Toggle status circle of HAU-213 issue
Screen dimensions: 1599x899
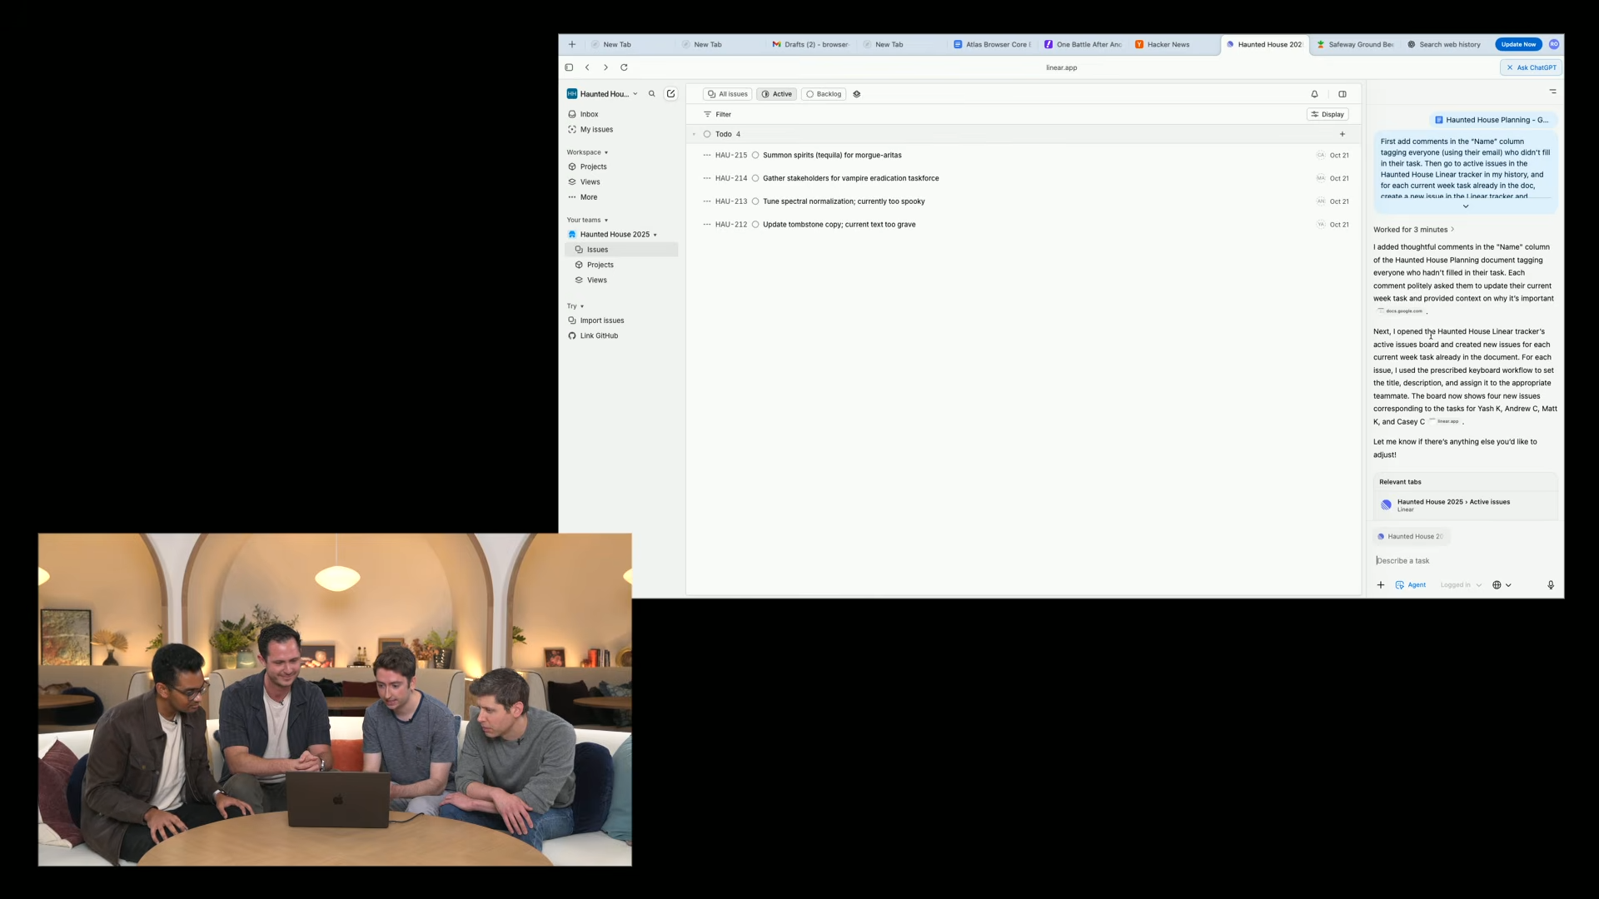[x=755, y=201]
